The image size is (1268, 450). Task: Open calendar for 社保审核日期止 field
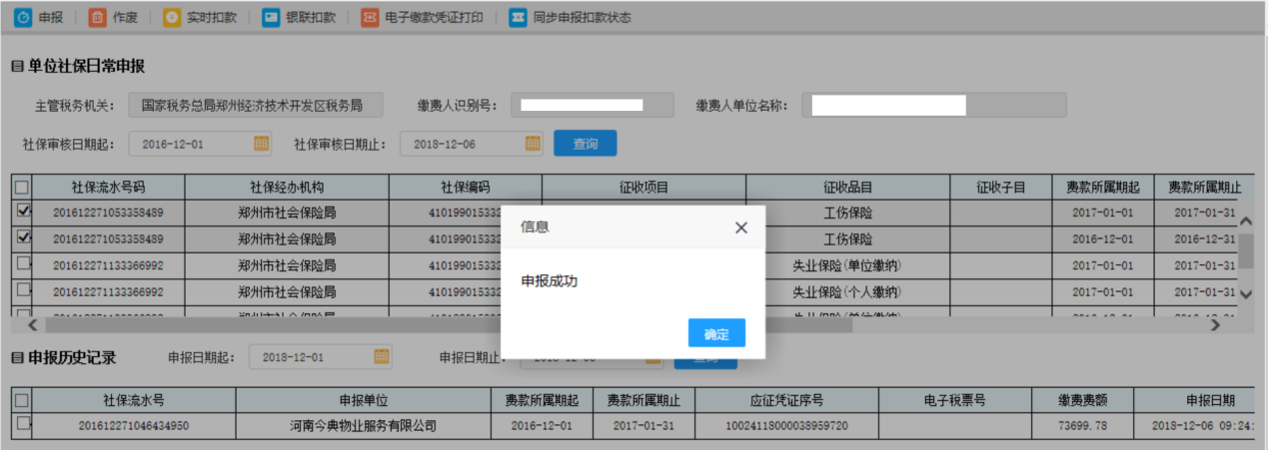click(x=533, y=144)
